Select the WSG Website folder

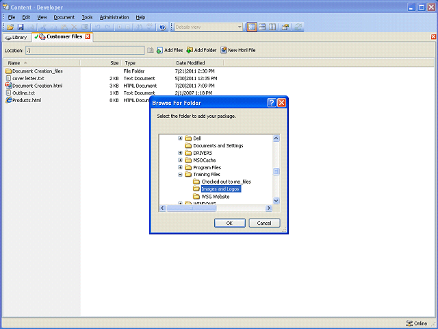216,197
